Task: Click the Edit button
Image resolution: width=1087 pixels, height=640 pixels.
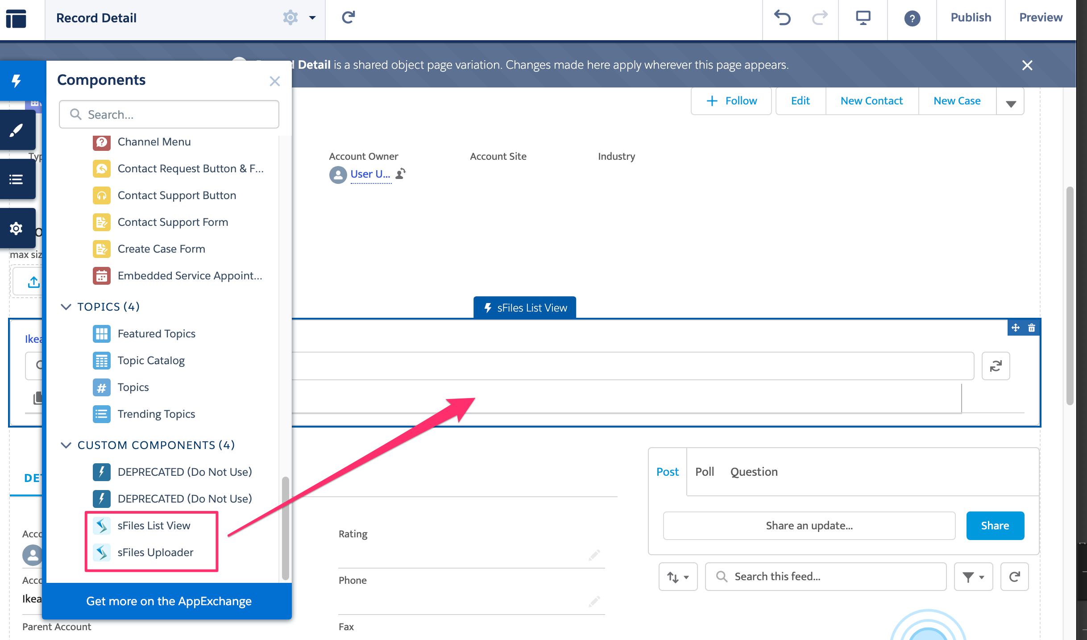Action: point(801,101)
